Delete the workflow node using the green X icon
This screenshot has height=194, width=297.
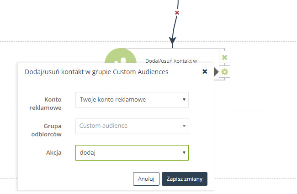point(224,57)
